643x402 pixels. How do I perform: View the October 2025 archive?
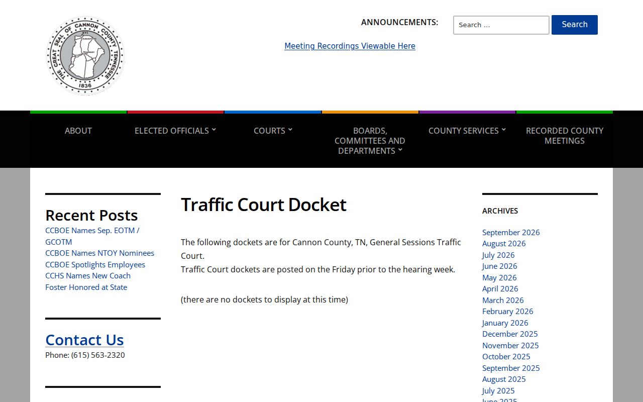pyautogui.click(x=506, y=357)
